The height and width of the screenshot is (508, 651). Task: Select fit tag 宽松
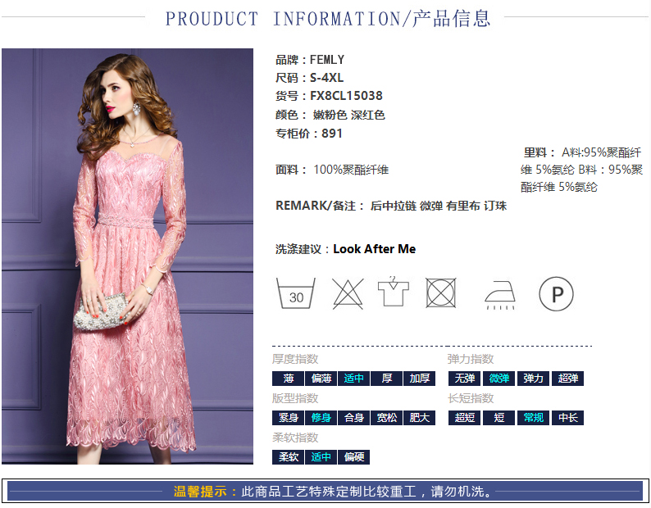386,418
